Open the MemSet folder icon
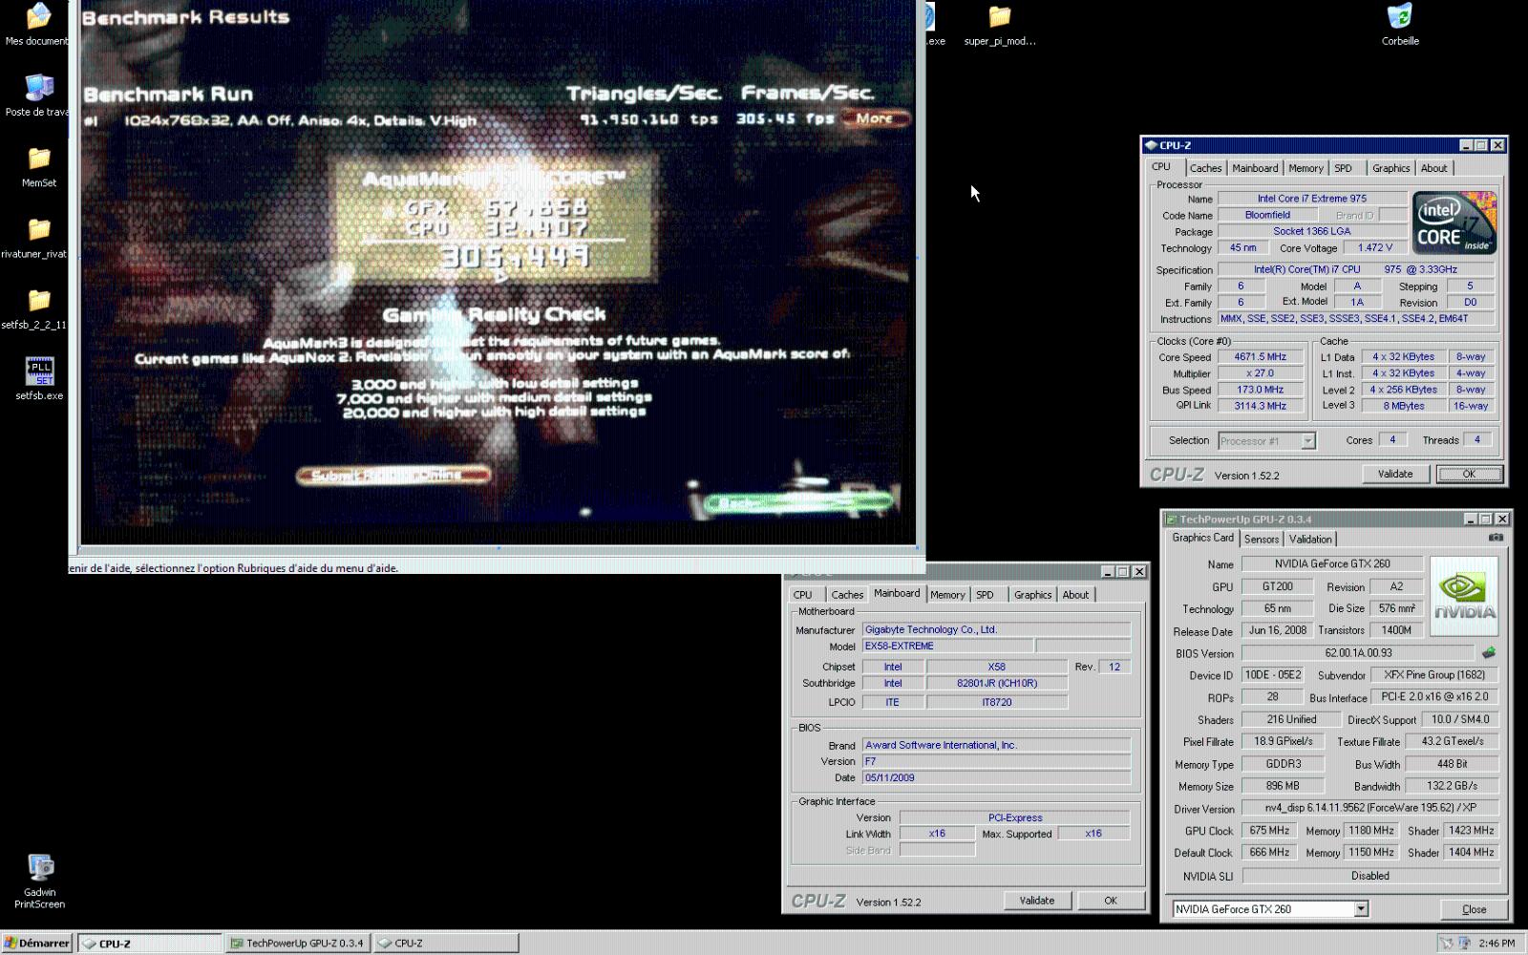 coord(39,159)
